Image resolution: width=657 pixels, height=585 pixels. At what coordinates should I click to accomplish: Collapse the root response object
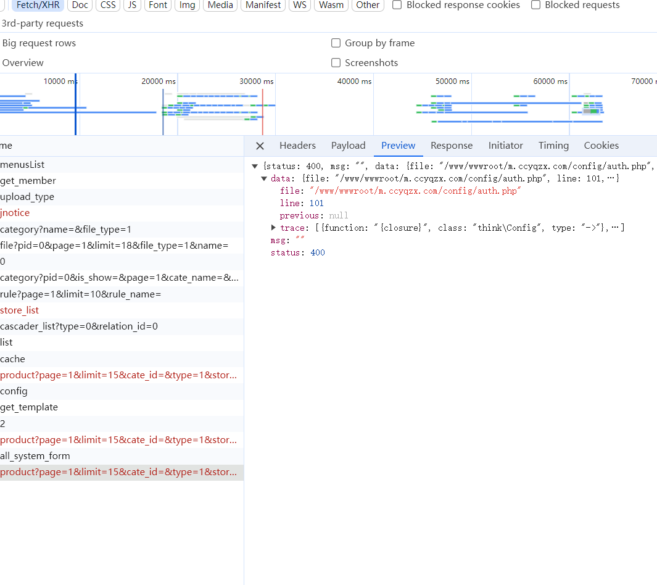255,166
